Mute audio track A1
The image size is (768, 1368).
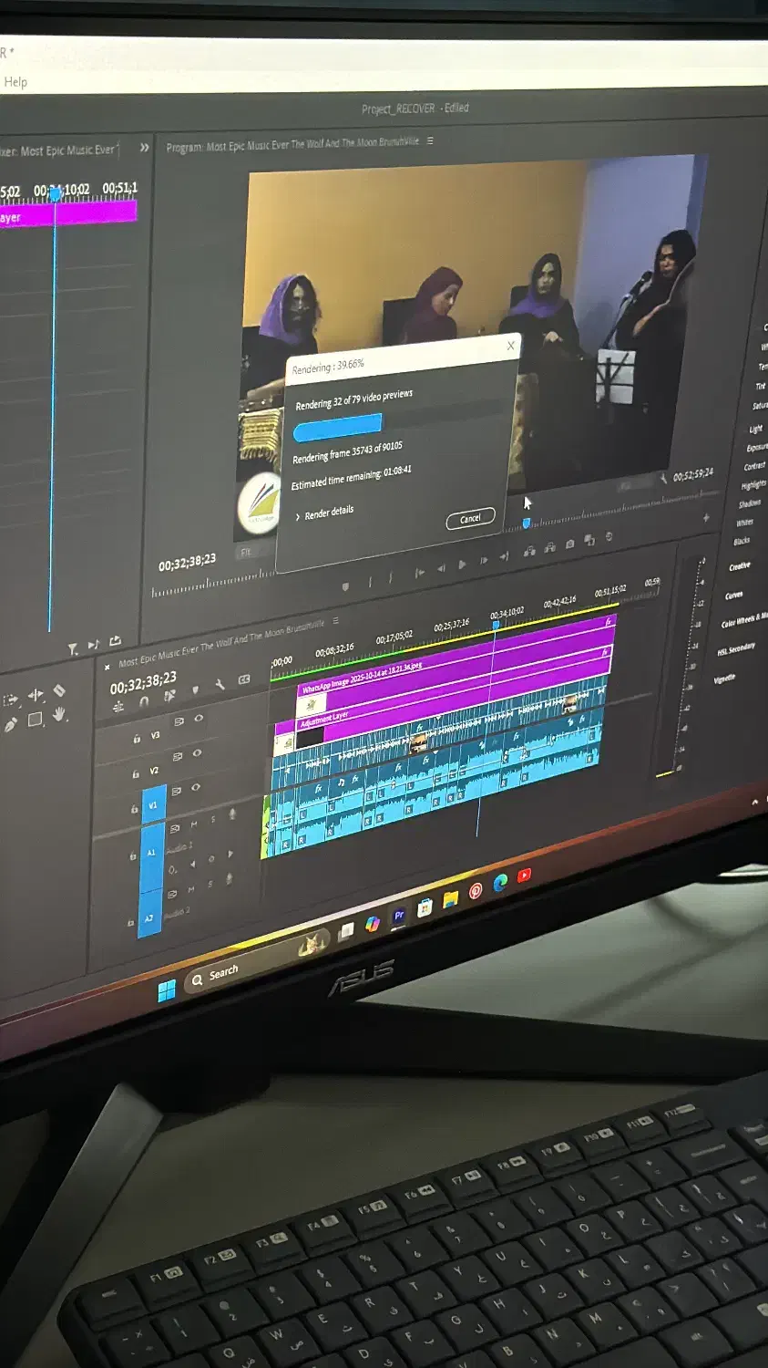tap(193, 824)
